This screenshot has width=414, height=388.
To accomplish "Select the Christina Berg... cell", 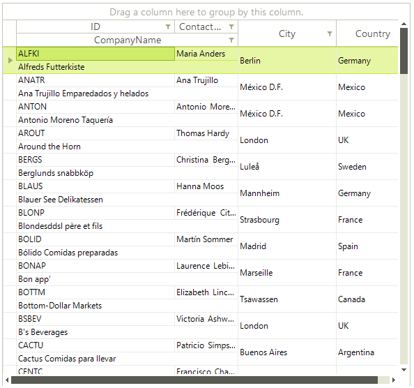I will coord(206,160).
